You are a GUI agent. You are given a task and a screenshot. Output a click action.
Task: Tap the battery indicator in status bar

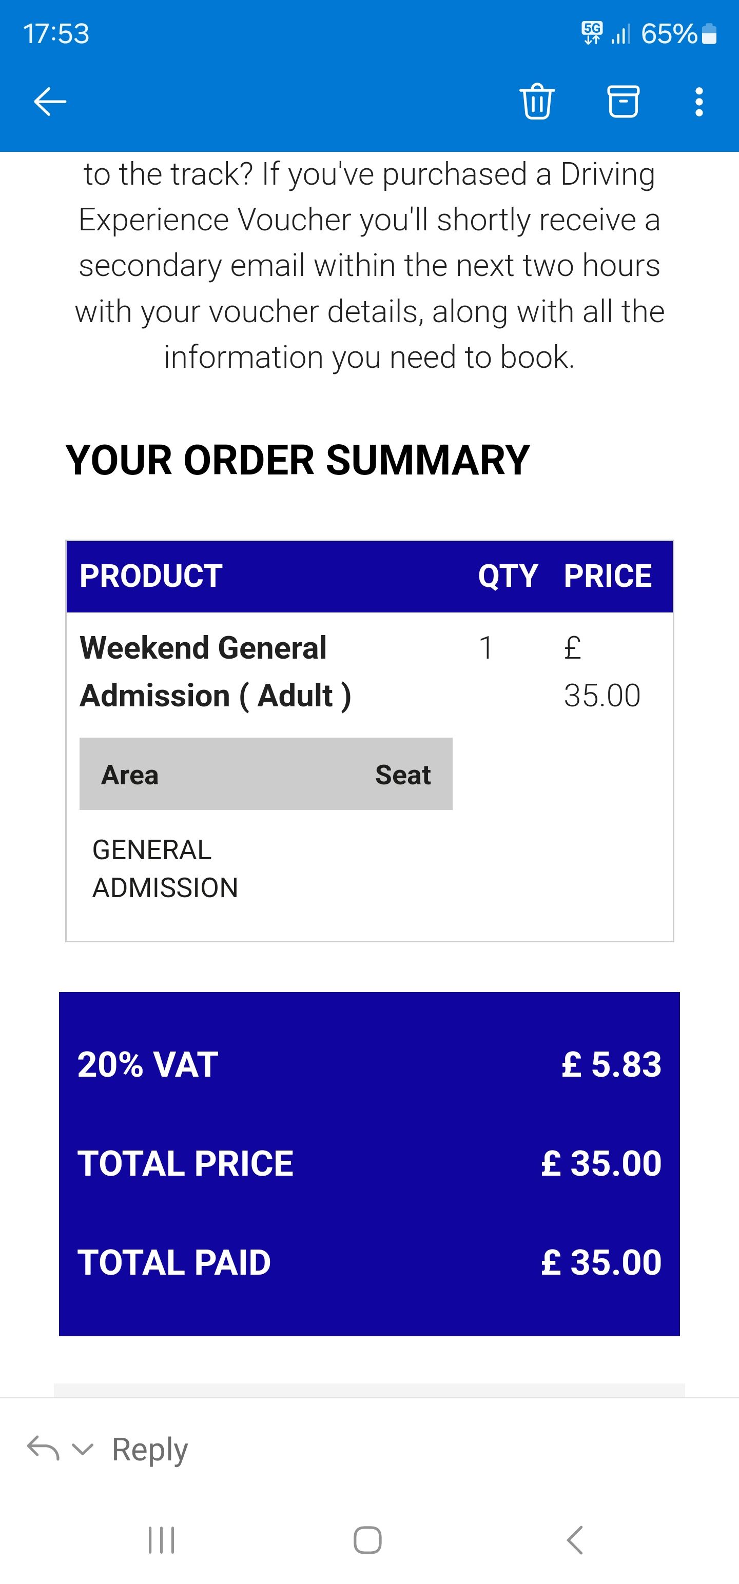coord(709,34)
